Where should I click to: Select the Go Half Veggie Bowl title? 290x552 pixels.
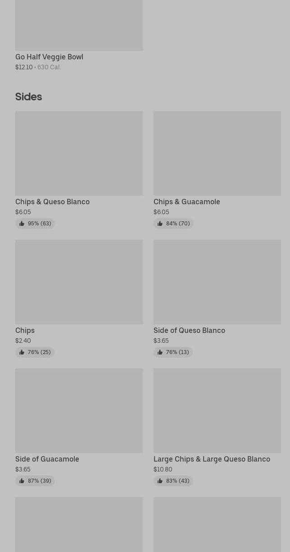click(x=49, y=57)
